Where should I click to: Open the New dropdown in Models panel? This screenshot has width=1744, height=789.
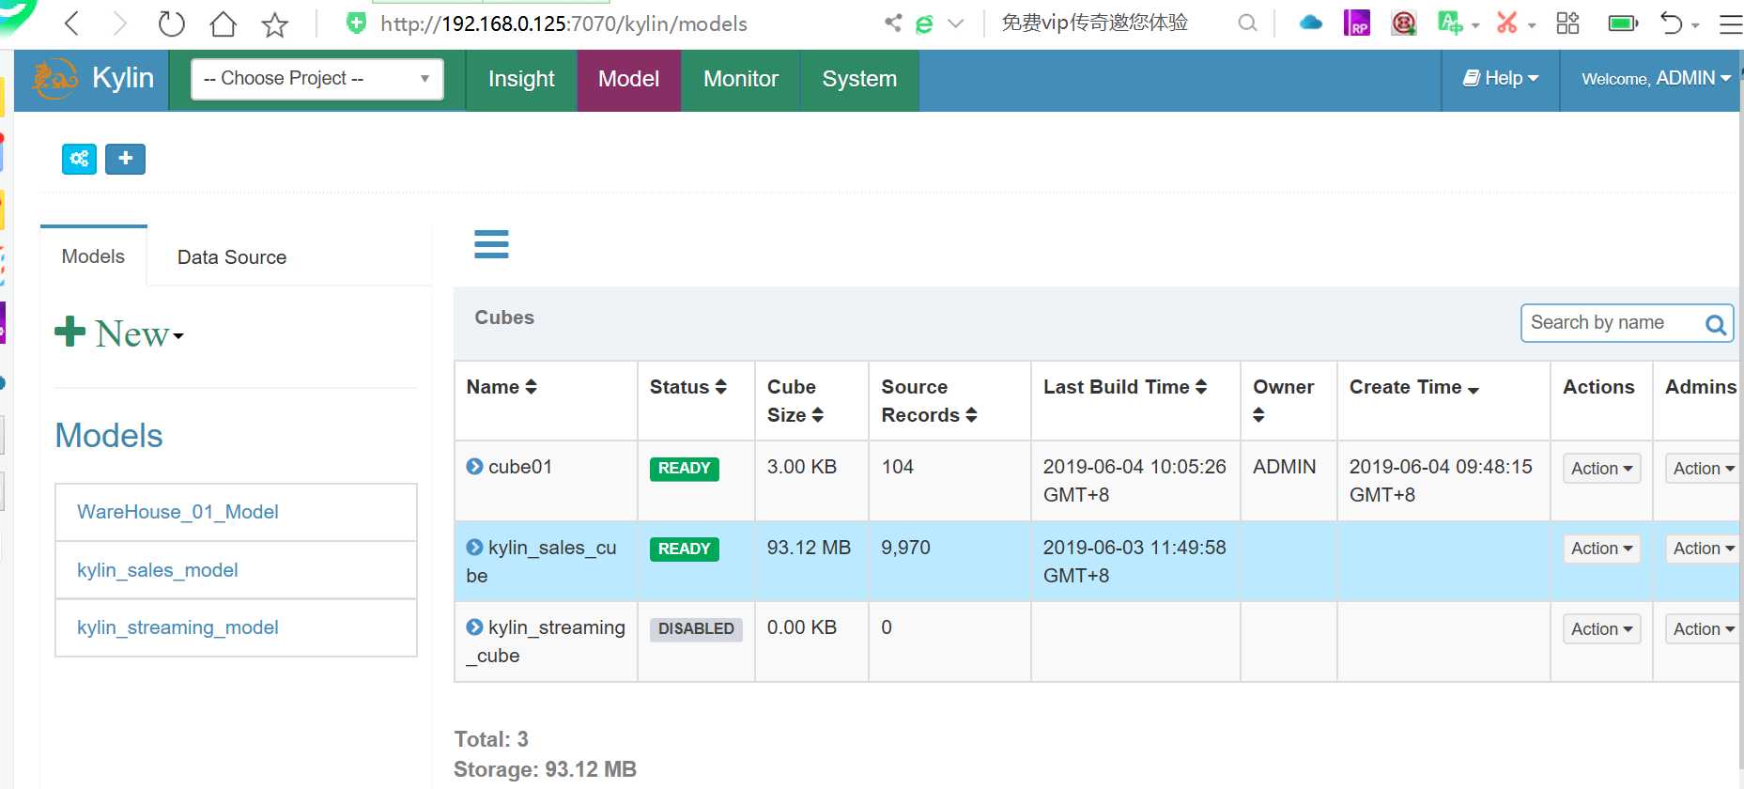pyautogui.click(x=119, y=333)
